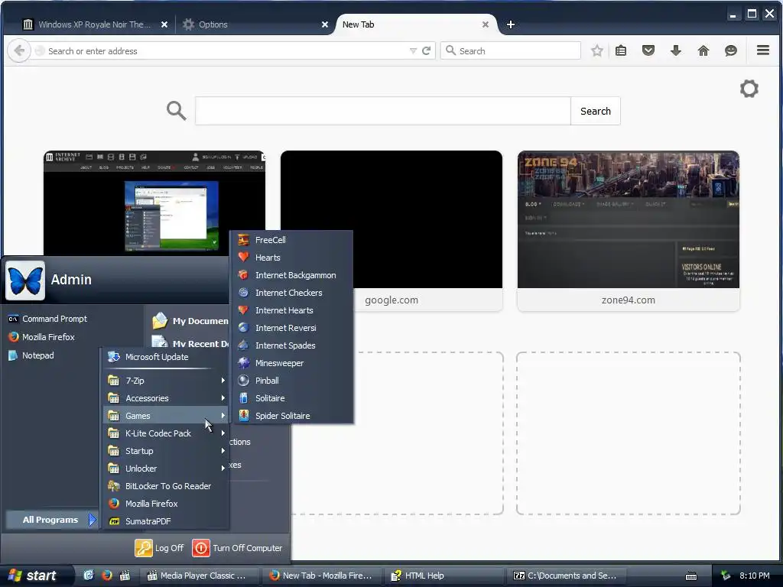Expand K-Lite Codec Pack folder
The image size is (783, 587).
[x=165, y=433]
